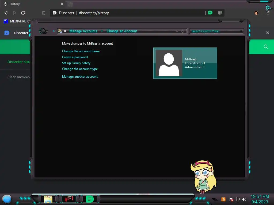Click Change an Account breadcrumb
274x205 pixels.
[x=122, y=31]
